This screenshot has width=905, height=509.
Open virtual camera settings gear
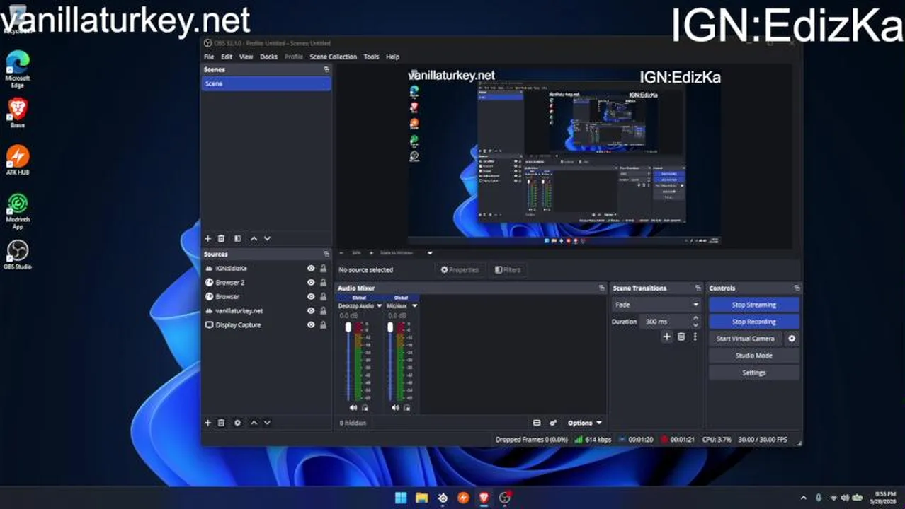(792, 339)
